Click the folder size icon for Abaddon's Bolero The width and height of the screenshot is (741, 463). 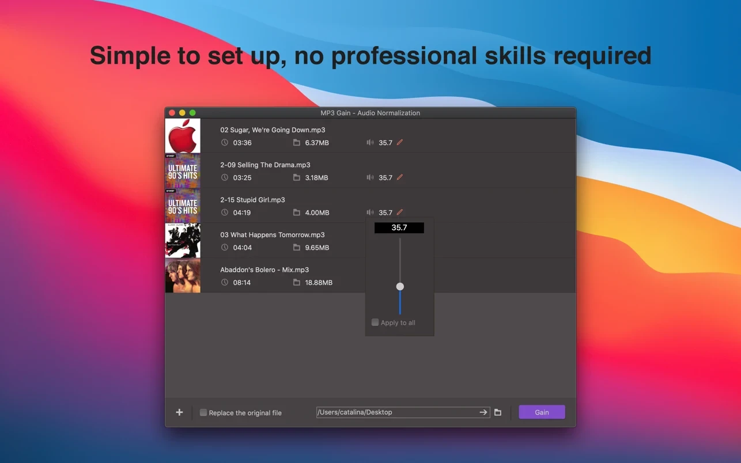coord(297,282)
